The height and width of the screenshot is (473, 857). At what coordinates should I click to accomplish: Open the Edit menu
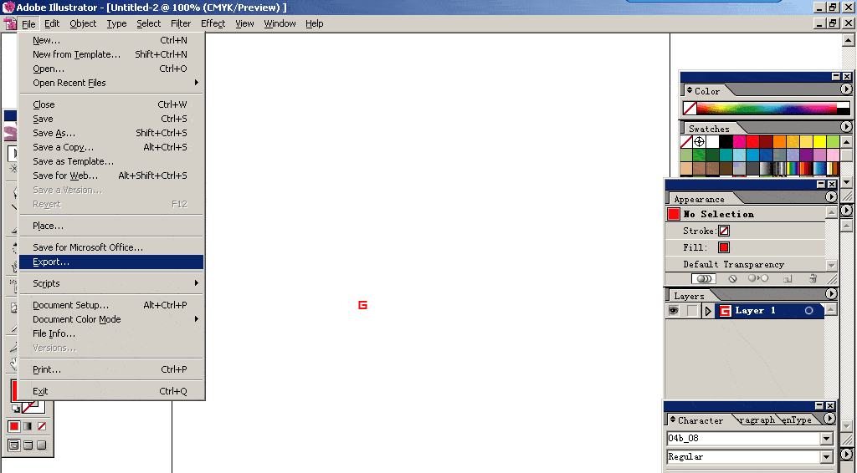click(x=52, y=23)
